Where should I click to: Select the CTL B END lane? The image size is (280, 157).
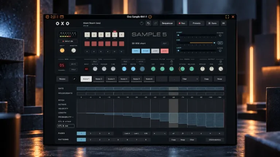(66, 126)
